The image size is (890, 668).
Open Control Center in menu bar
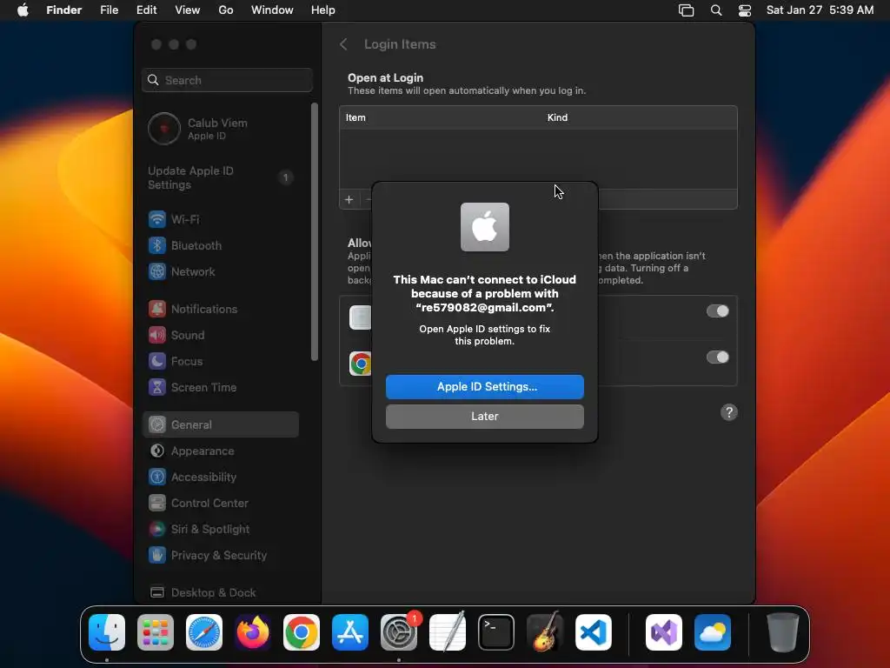(745, 10)
